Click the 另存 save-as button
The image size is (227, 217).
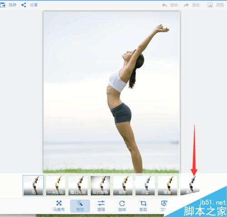click(x=8, y=5)
